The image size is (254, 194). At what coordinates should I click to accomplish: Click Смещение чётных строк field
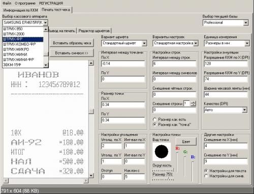coord(174,95)
